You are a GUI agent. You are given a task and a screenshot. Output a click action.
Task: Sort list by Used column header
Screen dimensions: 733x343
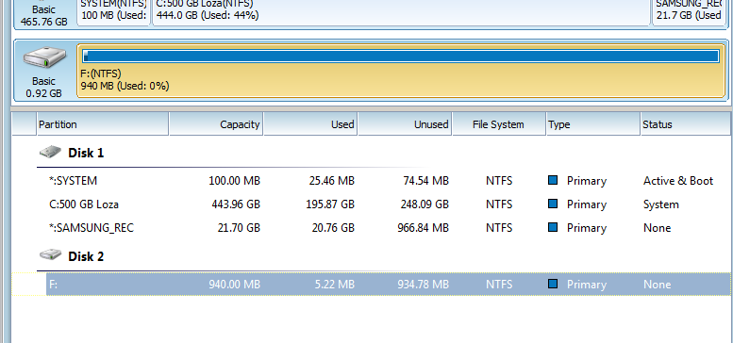pos(311,124)
